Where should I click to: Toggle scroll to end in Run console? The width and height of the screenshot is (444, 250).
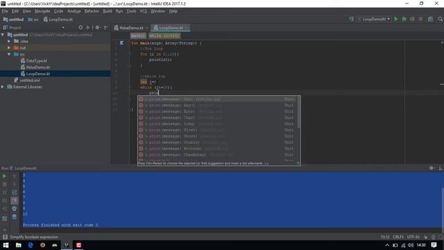[x=14, y=201]
